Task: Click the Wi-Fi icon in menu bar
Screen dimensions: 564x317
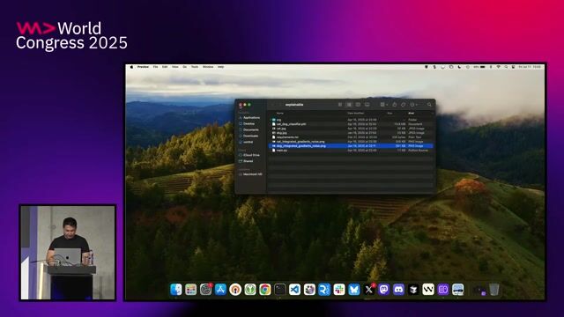Action: pos(498,67)
